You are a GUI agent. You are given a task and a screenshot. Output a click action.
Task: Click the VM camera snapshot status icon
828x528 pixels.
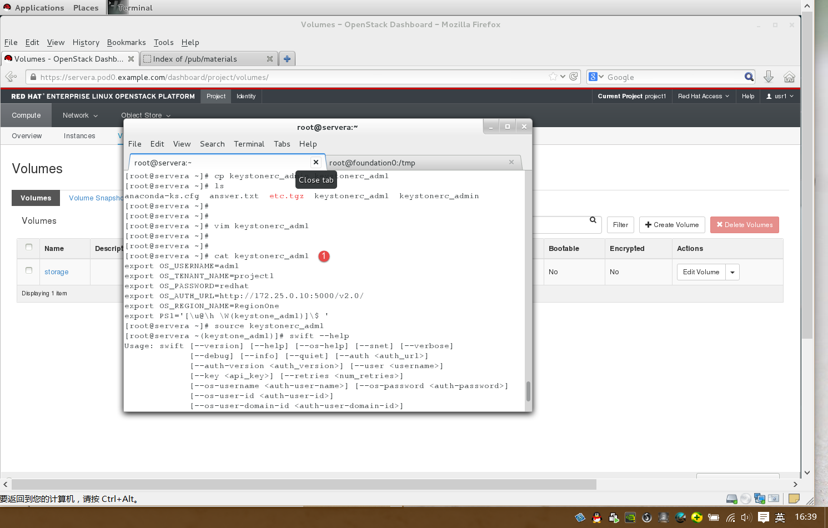[774, 499]
